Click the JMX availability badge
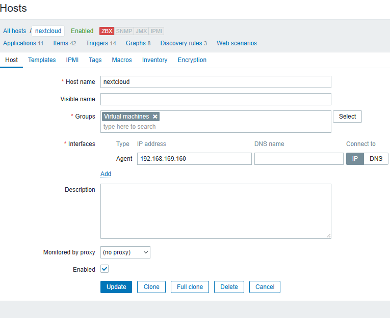Screen dimensions: 390x318 click(141, 31)
